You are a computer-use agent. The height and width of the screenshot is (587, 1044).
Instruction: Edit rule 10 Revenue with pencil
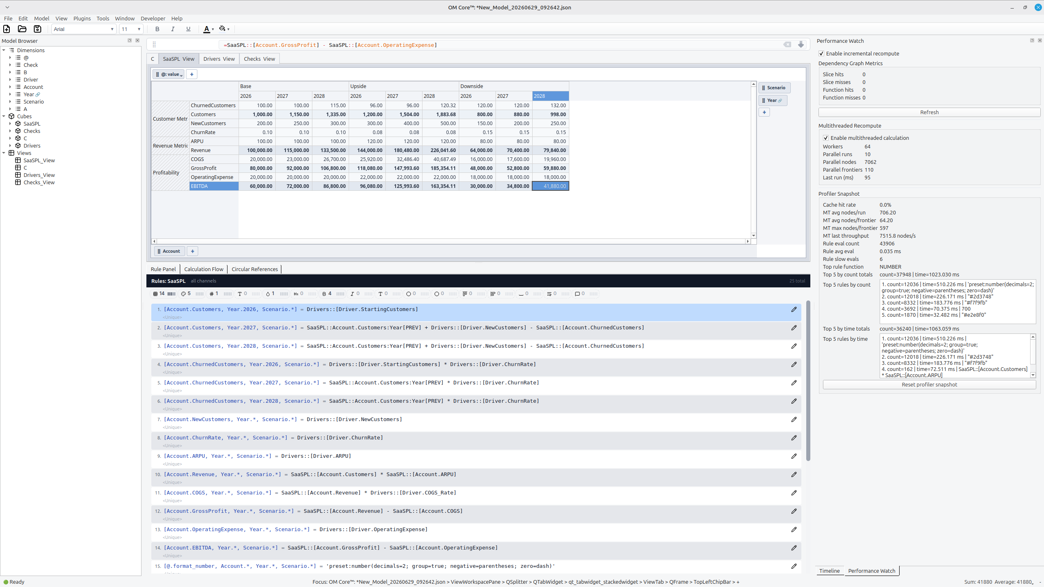(794, 474)
